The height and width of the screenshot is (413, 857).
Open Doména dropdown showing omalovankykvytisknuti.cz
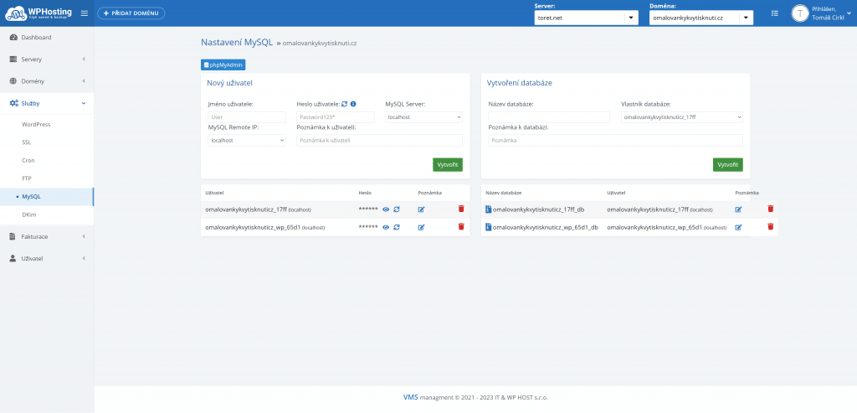tap(701, 18)
